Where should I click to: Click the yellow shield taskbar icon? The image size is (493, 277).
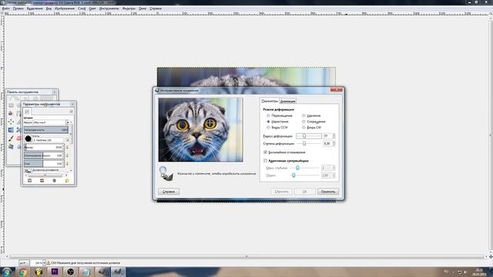(x=39, y=272)
